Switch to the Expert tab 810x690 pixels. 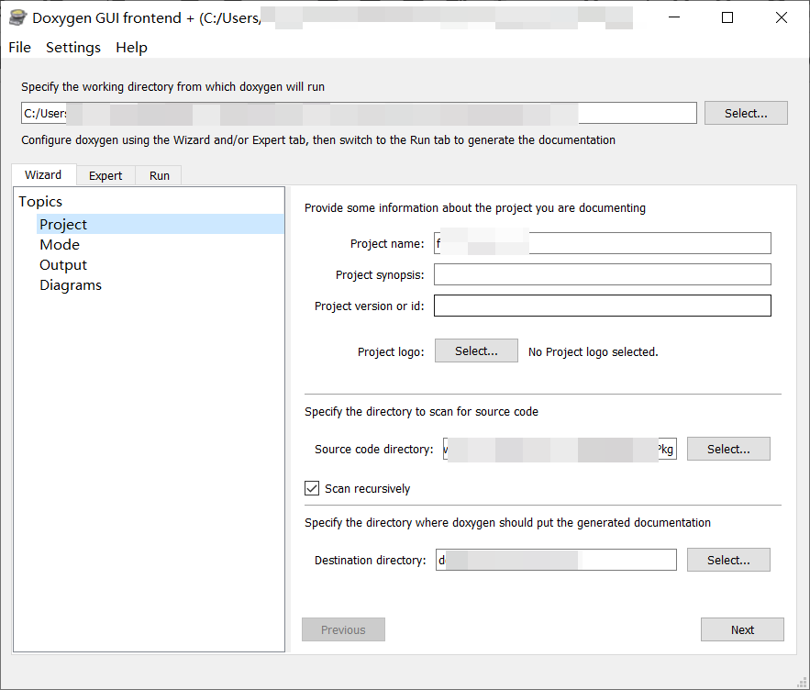105,175
